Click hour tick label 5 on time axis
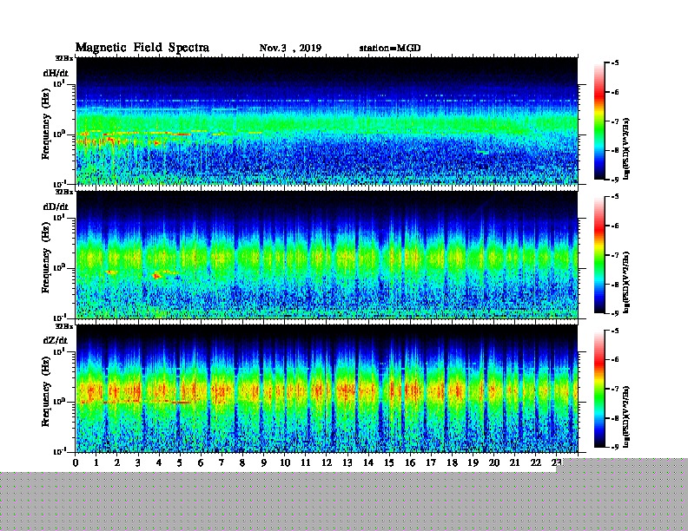 pyautogui.click(x=180, y=462)
